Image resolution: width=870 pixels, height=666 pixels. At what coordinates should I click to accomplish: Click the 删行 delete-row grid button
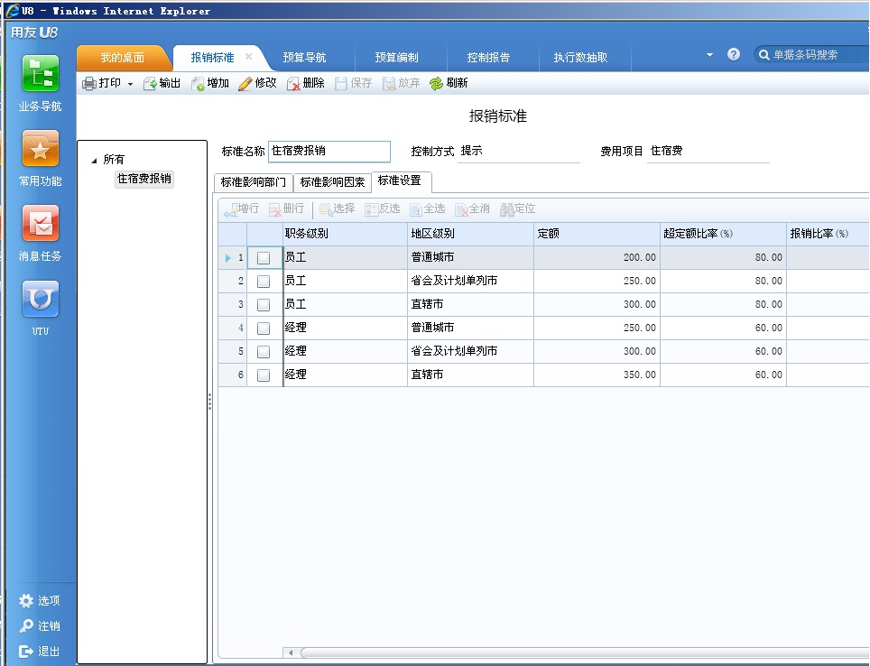click(x=286, y=208)
